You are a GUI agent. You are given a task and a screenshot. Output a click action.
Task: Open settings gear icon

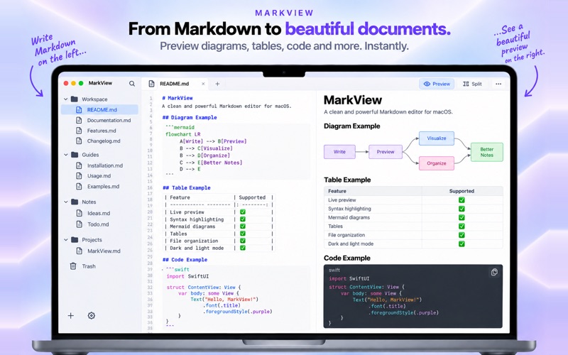pos(92,315)
